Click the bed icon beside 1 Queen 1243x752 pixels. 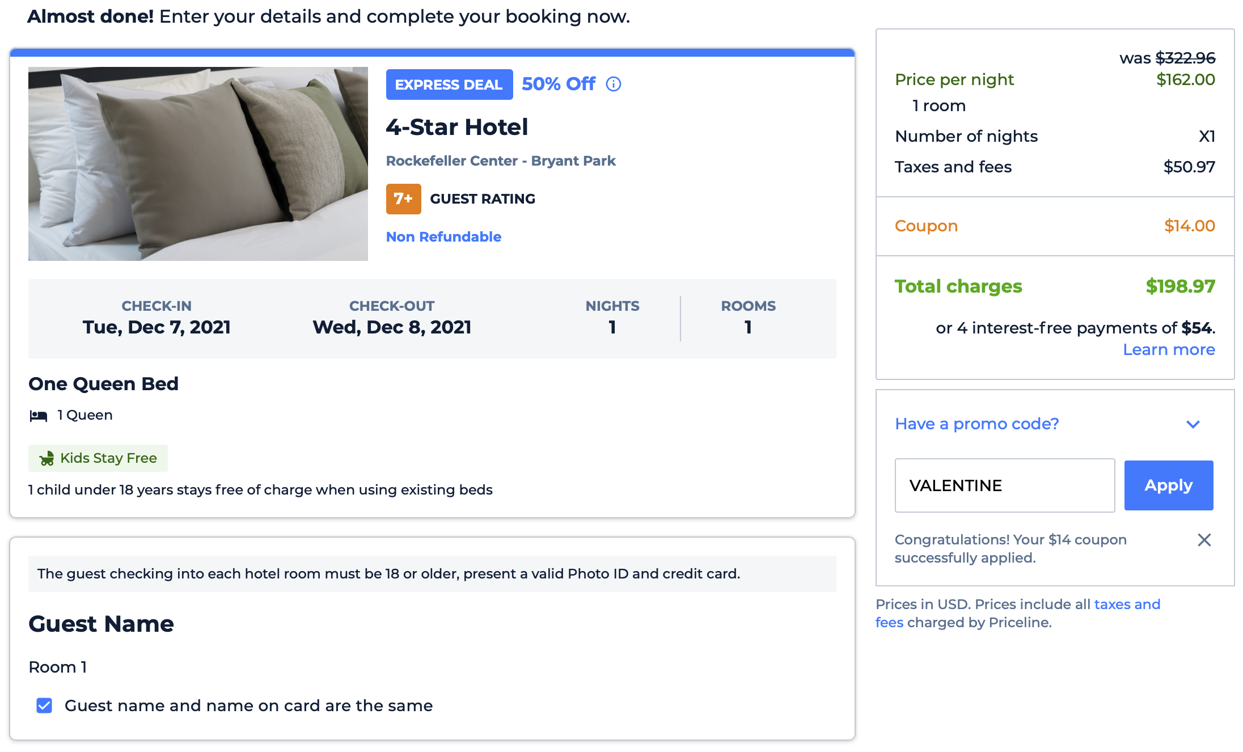[39, 414]
